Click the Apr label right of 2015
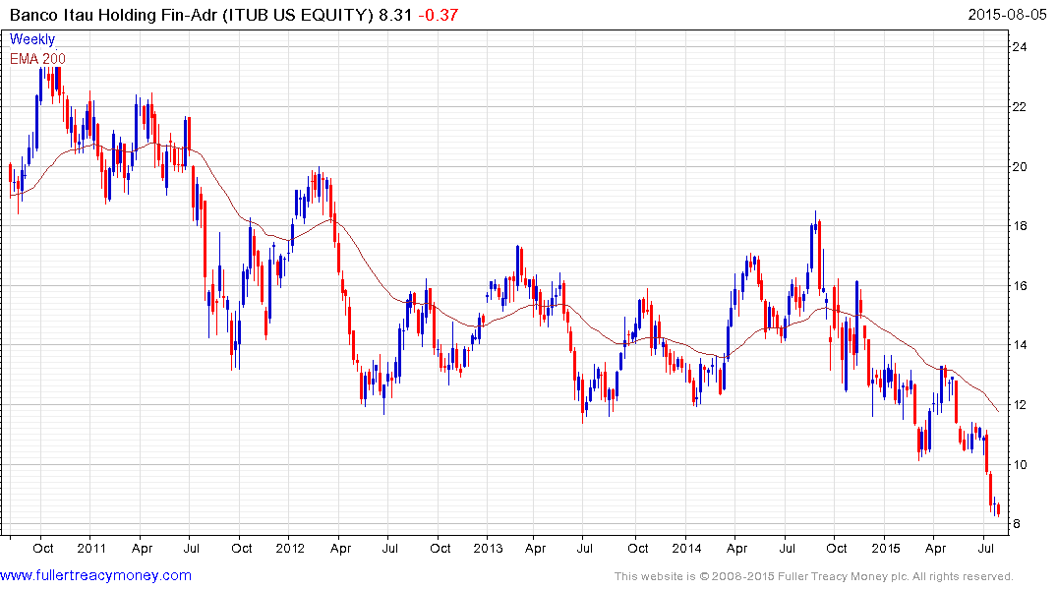The width and height of the screenshot is (1057, 590). 936,548
